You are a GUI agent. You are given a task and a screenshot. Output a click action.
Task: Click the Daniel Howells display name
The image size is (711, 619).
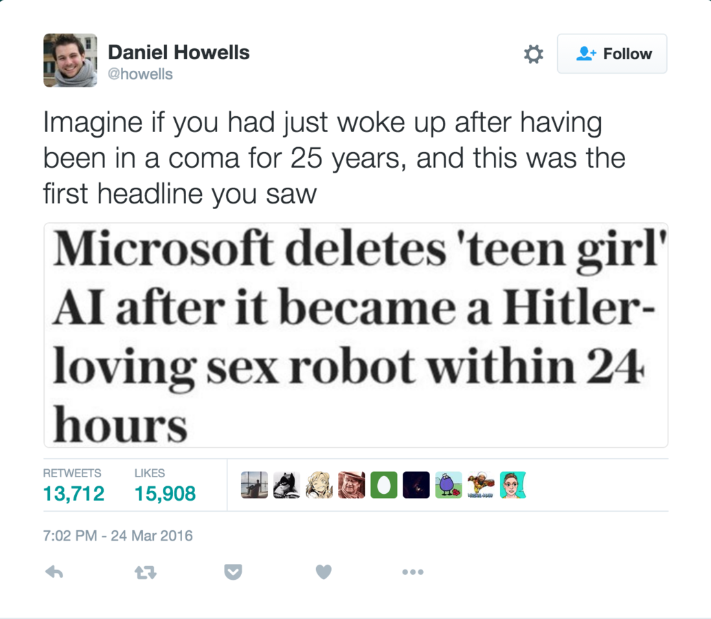point(179,52)
